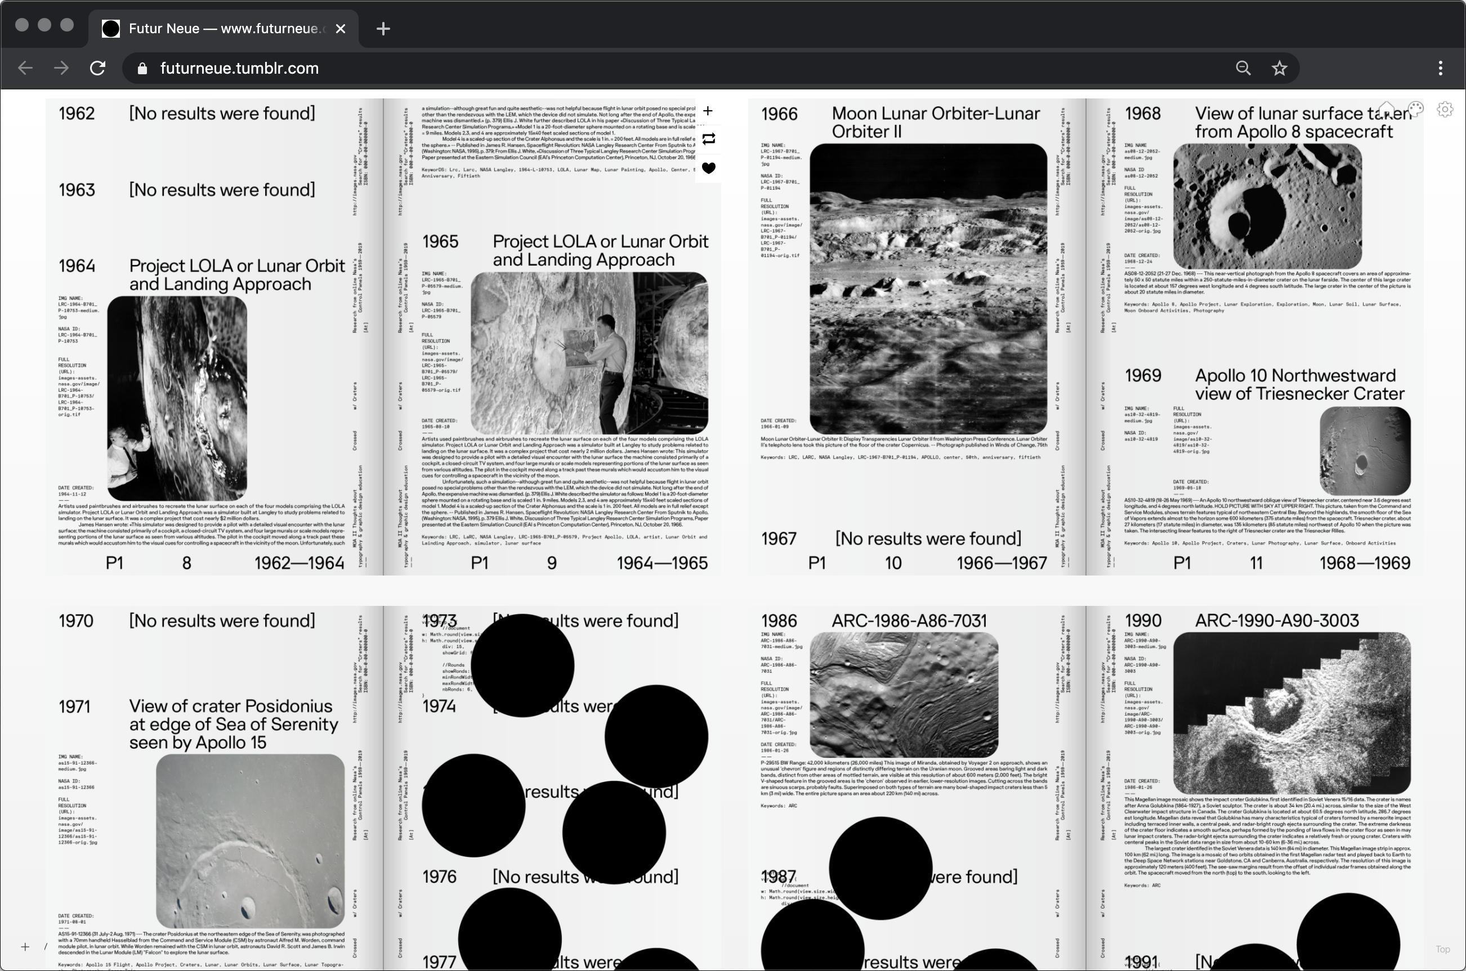Open the 1966 Lunar Orbiter II photo
This screenshot has width=1466, height=971.
click(x=928, y=289)
